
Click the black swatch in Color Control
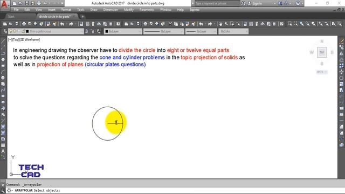(x=107, y=31)
